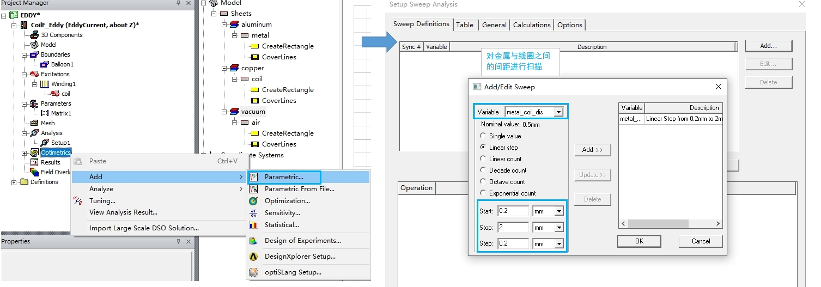This screenshot has width=821, height=287.
Task: Click the Optimetrics icon
Action: [x=34, y=152]
